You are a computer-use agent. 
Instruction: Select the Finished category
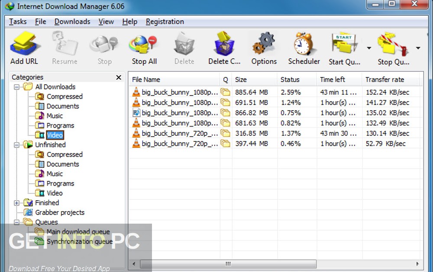pyautogui.click(x=47, y=202)
